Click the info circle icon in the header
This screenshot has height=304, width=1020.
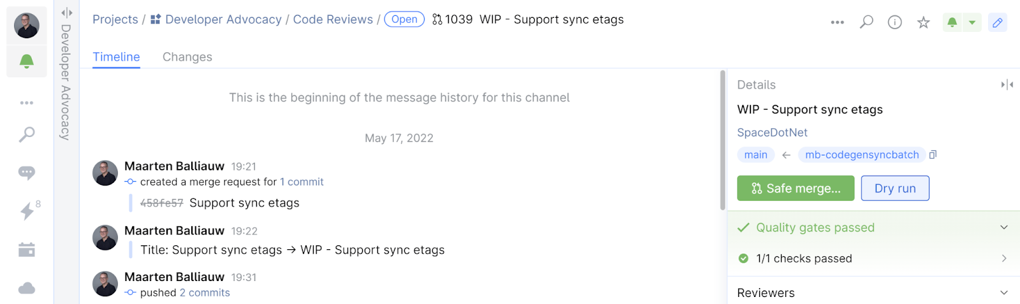[895, 22]
